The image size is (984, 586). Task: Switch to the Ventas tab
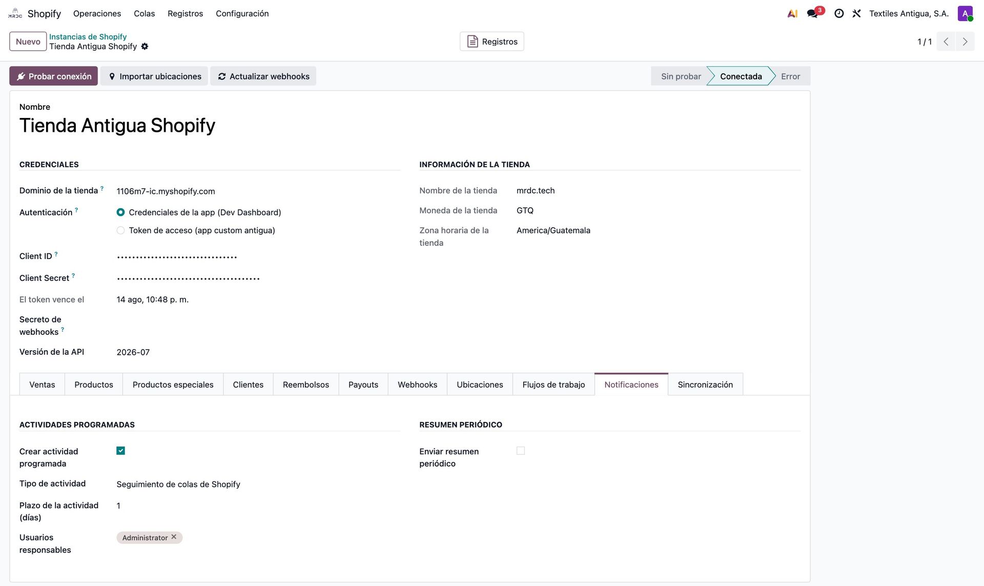(x=42, y=385)
